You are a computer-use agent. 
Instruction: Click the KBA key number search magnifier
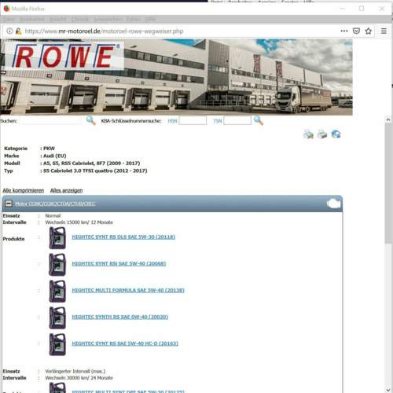[x=259, y=120]
